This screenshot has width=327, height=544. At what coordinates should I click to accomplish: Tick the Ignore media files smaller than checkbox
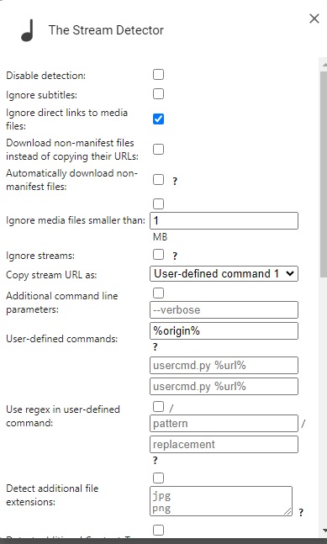tap(159, 203)
